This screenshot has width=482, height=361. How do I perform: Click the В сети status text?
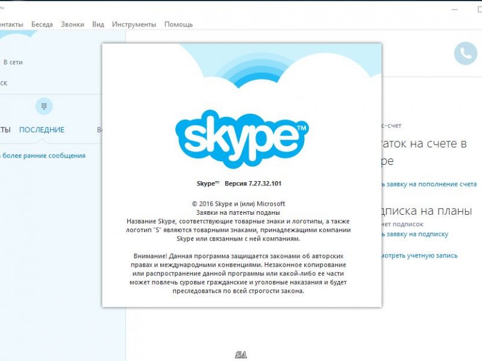[13, 62]
